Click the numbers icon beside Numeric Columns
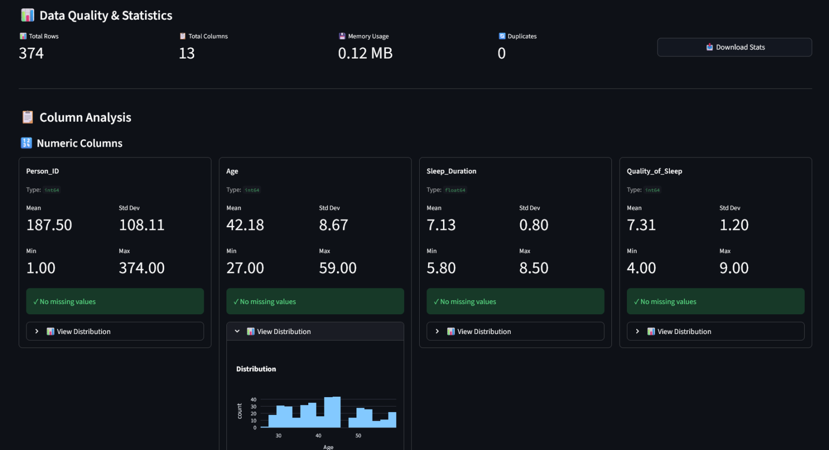The image size is (829, 450). pyautogui.click(x=26, y=143)
